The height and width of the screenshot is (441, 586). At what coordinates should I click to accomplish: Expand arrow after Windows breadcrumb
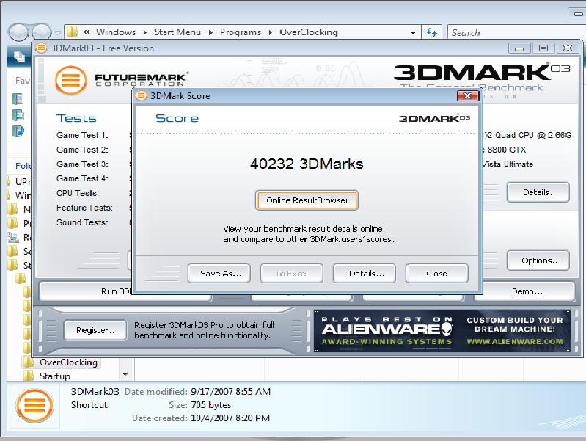click(145, 32)
